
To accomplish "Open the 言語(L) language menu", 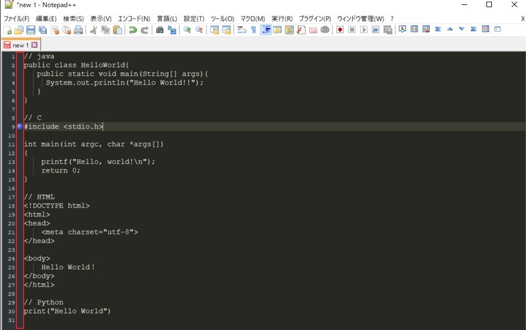I will click(x=167, y=19).
